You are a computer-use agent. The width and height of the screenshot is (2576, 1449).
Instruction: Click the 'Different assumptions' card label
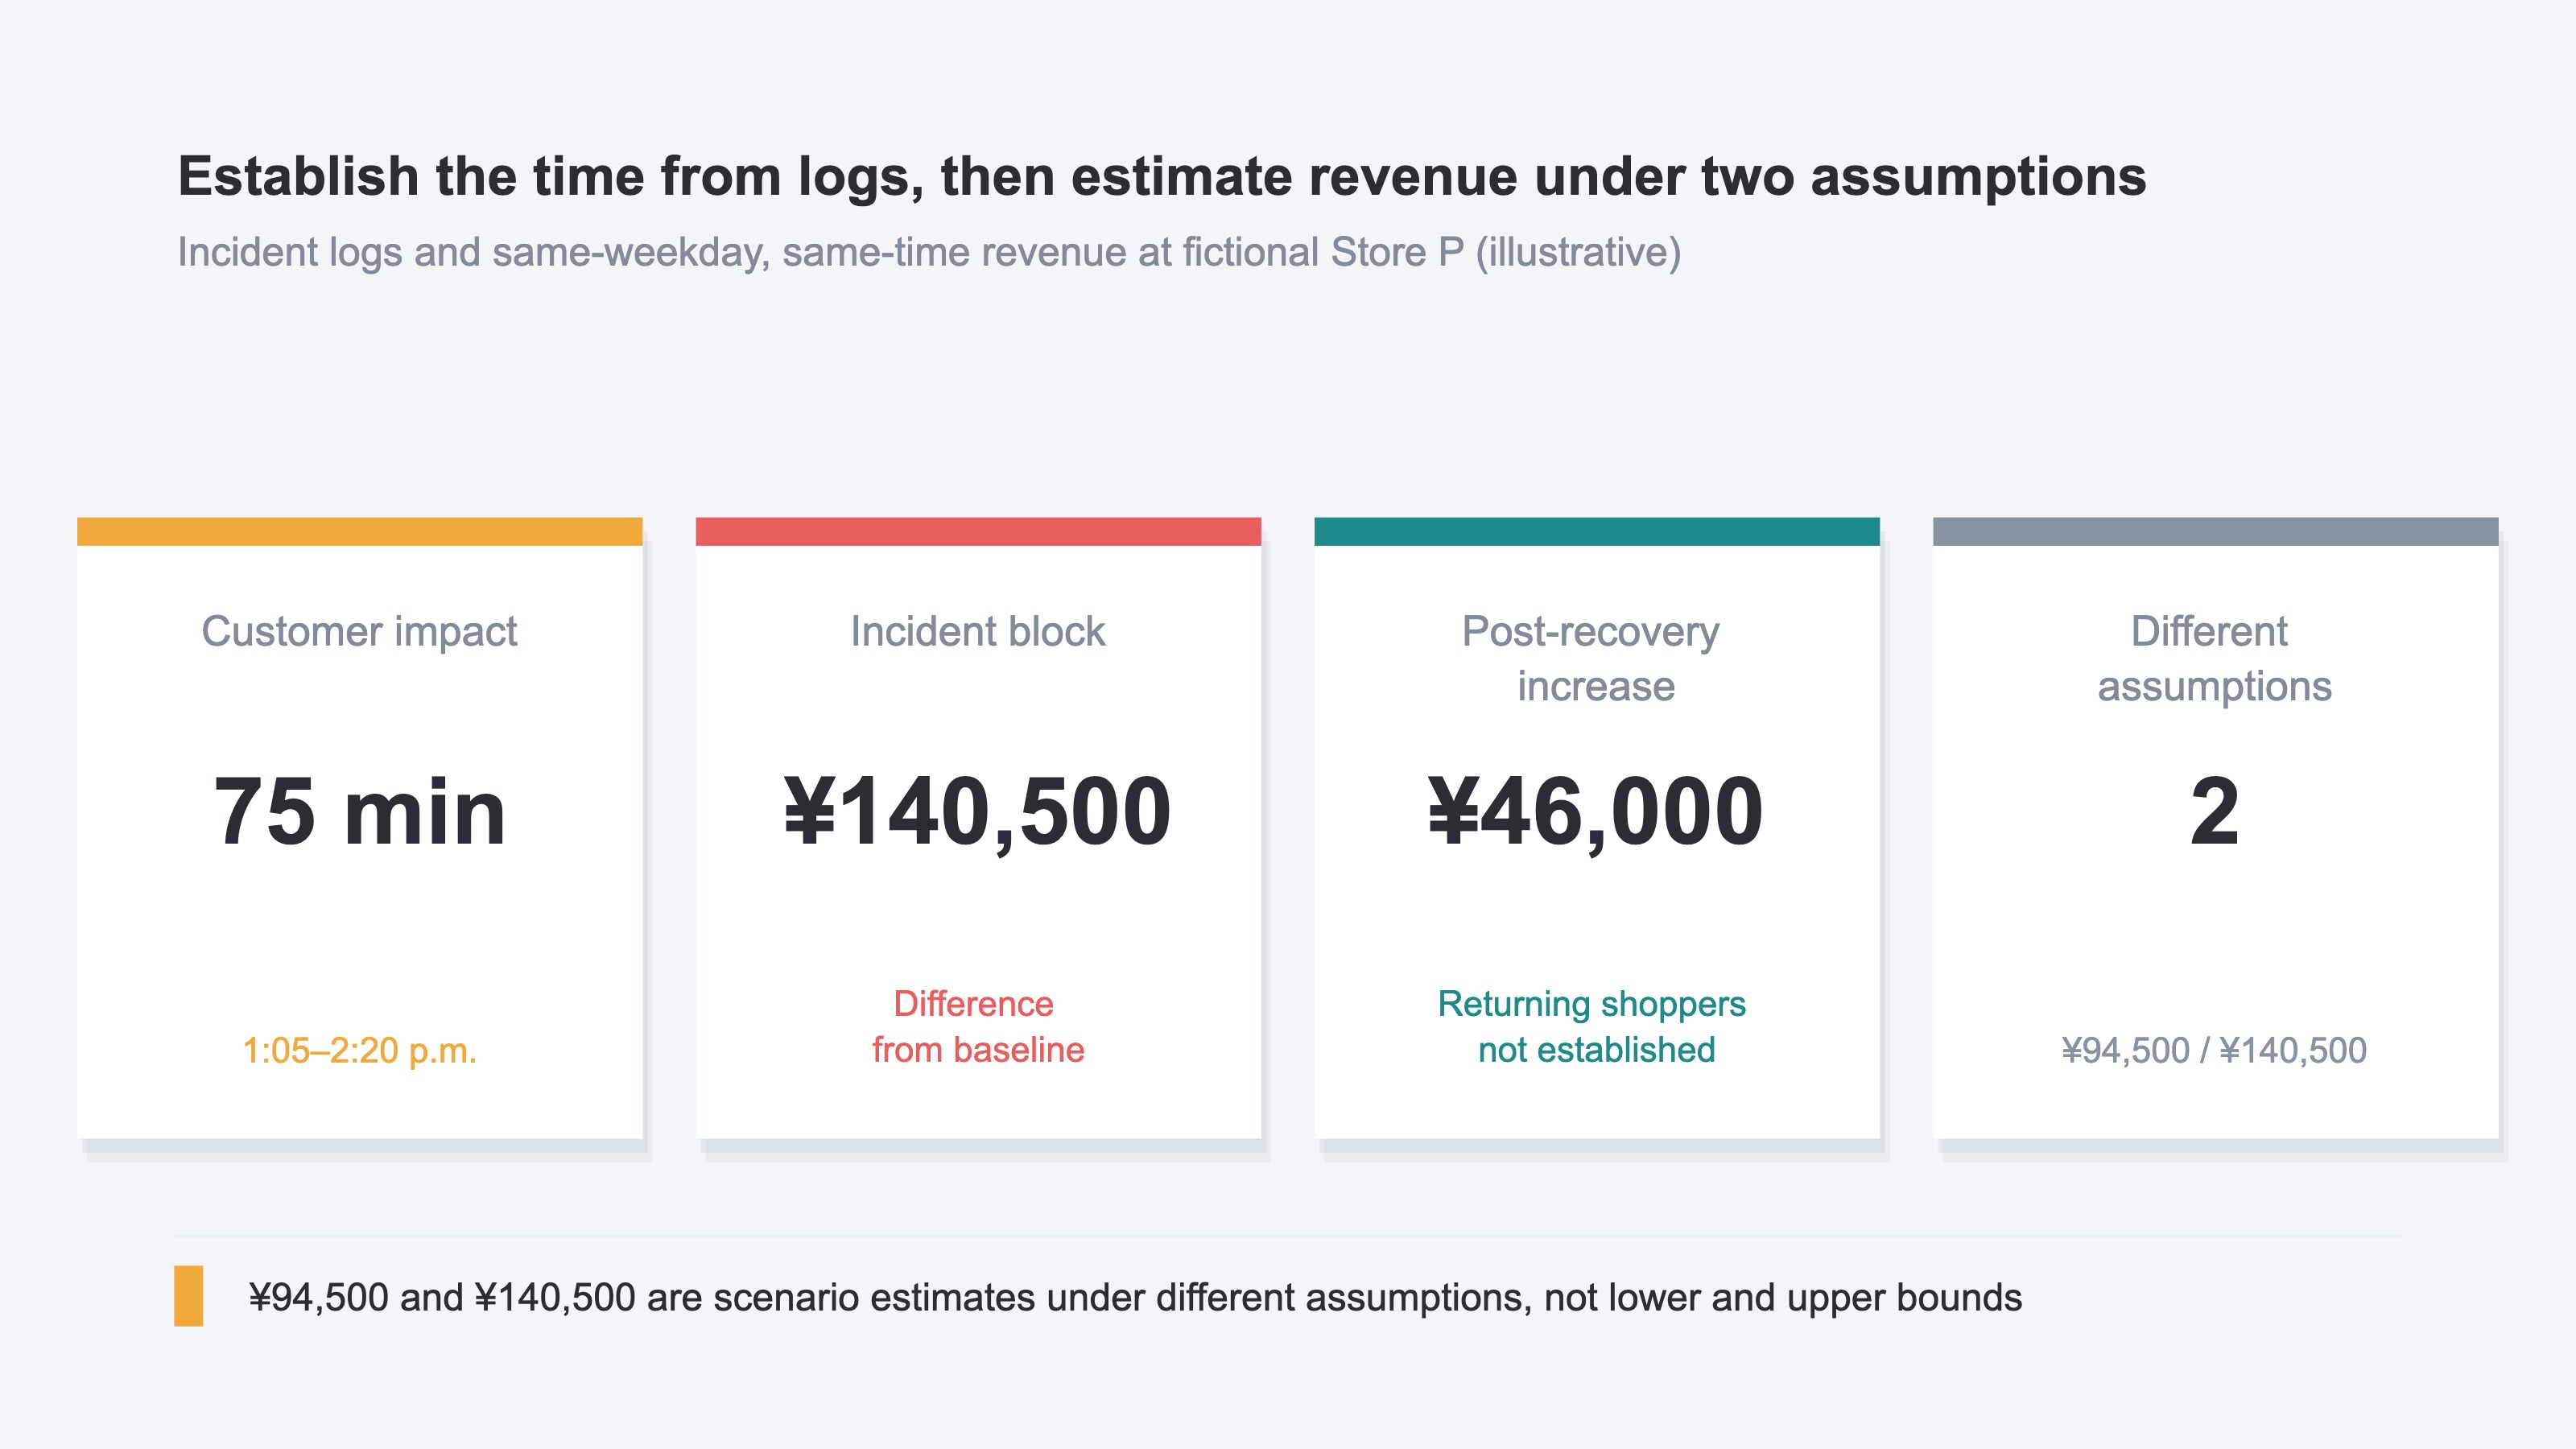click(2214, 659)
